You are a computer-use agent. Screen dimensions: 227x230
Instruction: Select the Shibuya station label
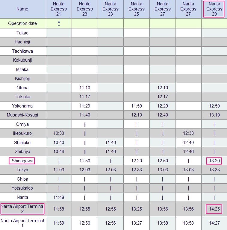point(22,152)
